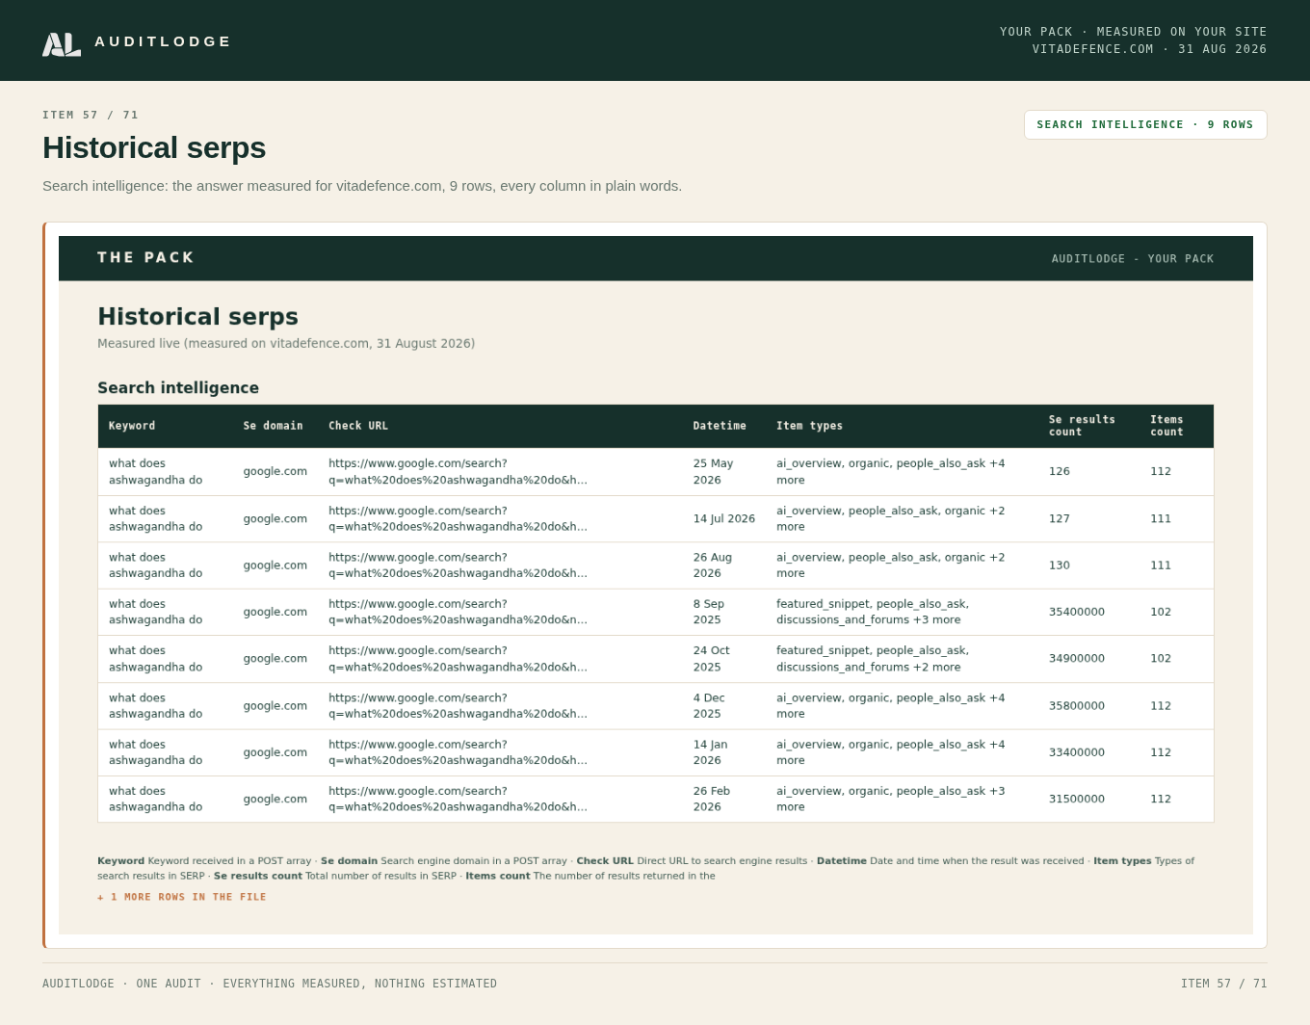Screen dimensions: 1310x1025
Task: Click the results count 33400000
Action: (1077, 752)
